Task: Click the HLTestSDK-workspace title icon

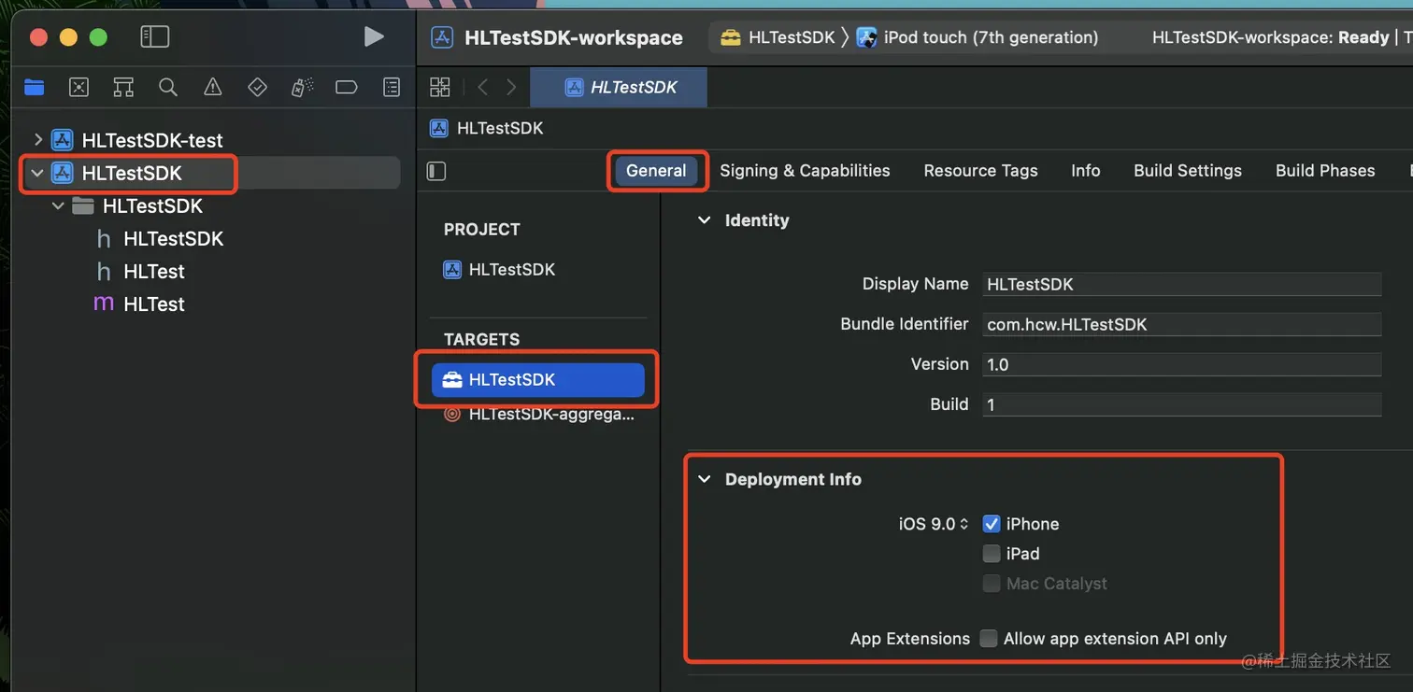Action: coord(442,37)
